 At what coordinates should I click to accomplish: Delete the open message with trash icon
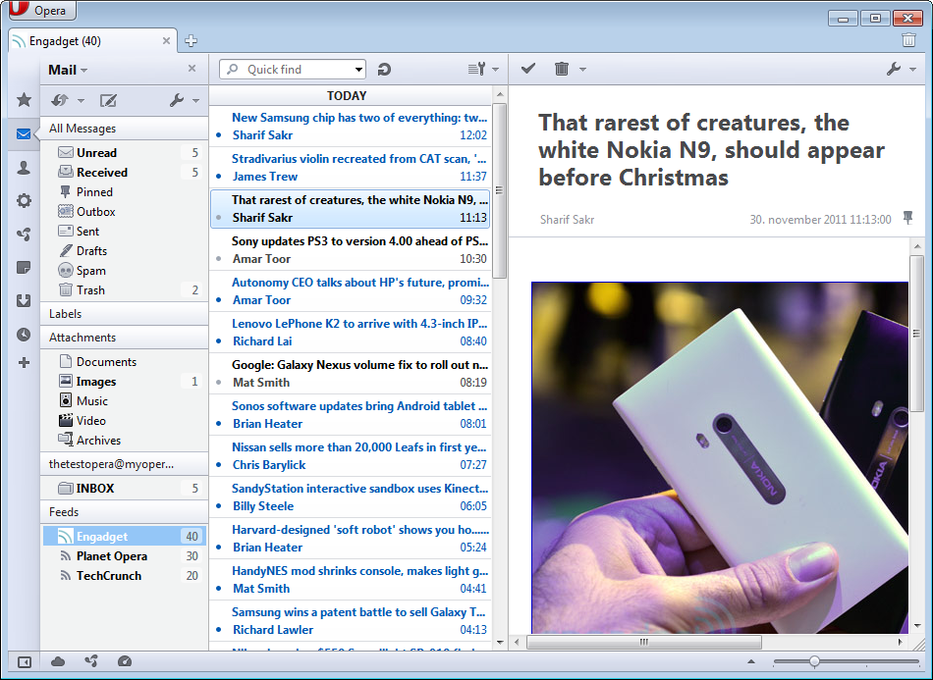pos(562,69)
